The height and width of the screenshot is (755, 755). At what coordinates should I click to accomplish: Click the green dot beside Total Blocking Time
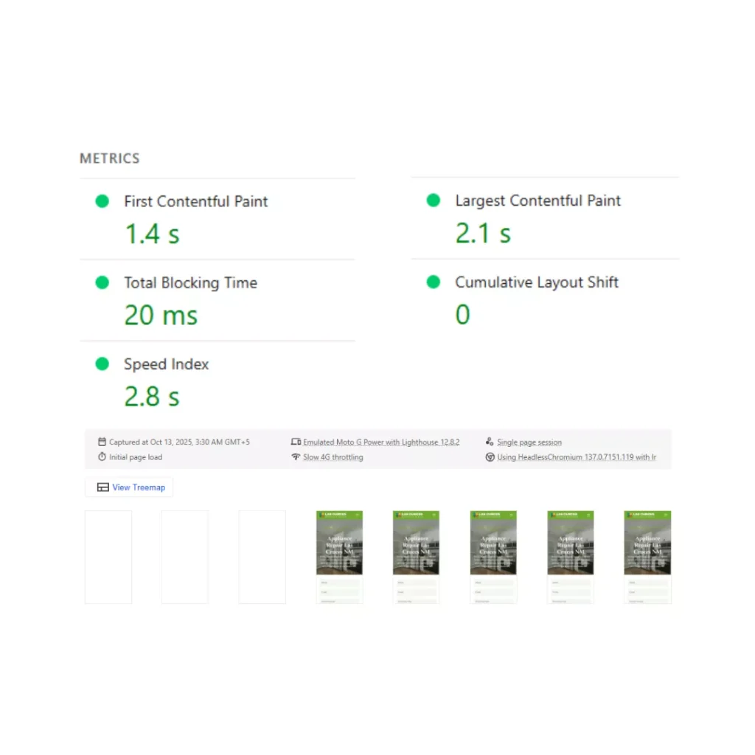tap(102, 282)
